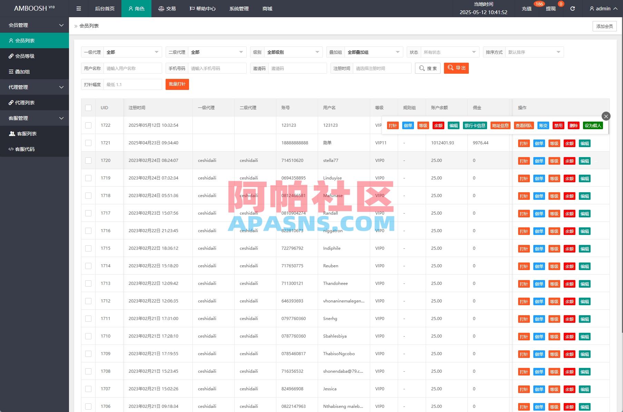The image size is (623, 412).
Task: Toggle the select-all checkbox in table header
Action: 88,107
